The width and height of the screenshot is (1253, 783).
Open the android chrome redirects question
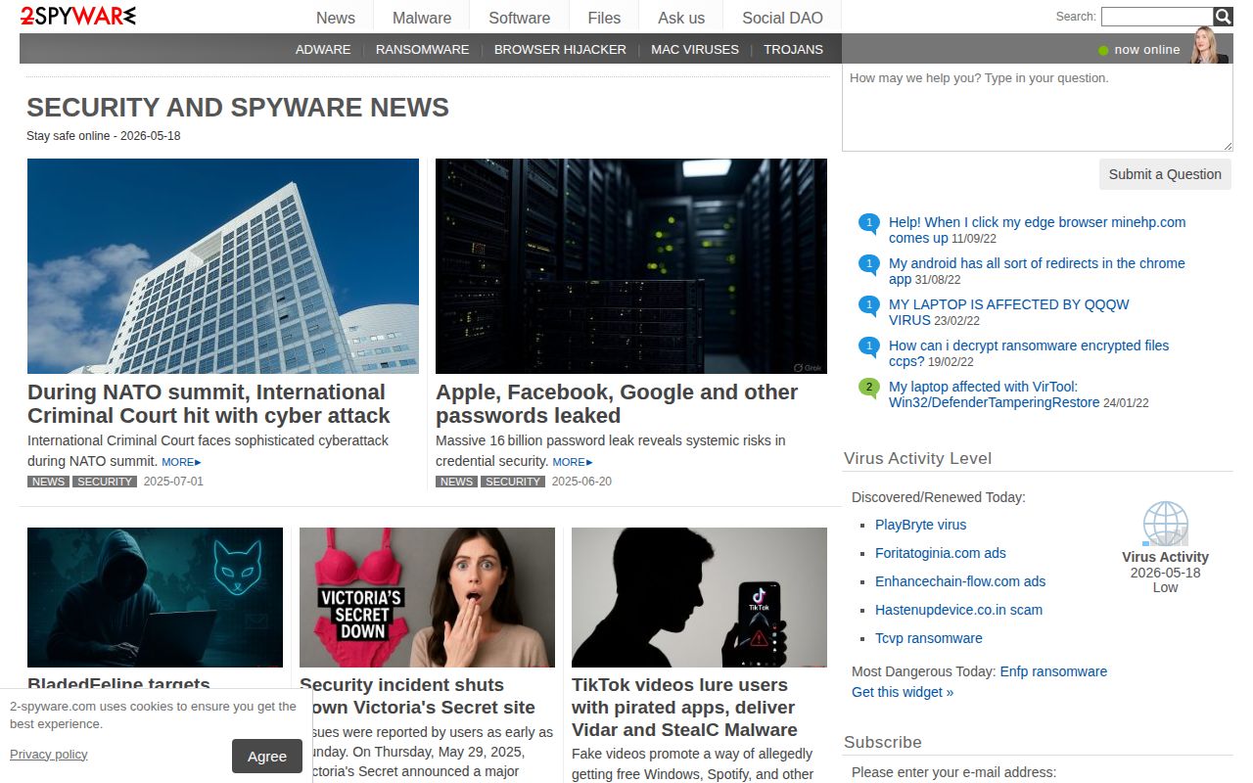click(x=1037, y=271)
